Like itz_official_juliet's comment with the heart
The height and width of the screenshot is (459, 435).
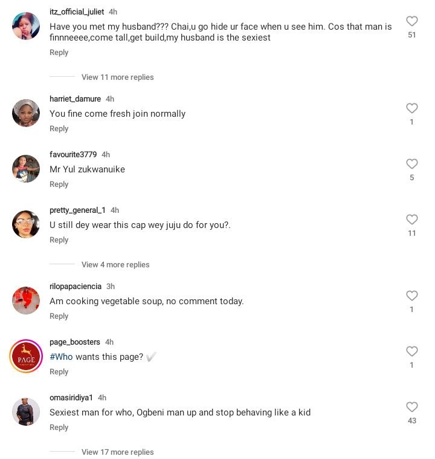412,22
